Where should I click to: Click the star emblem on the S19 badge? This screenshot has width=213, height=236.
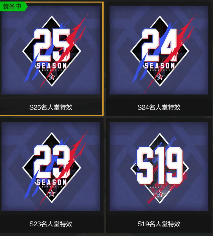160,194
